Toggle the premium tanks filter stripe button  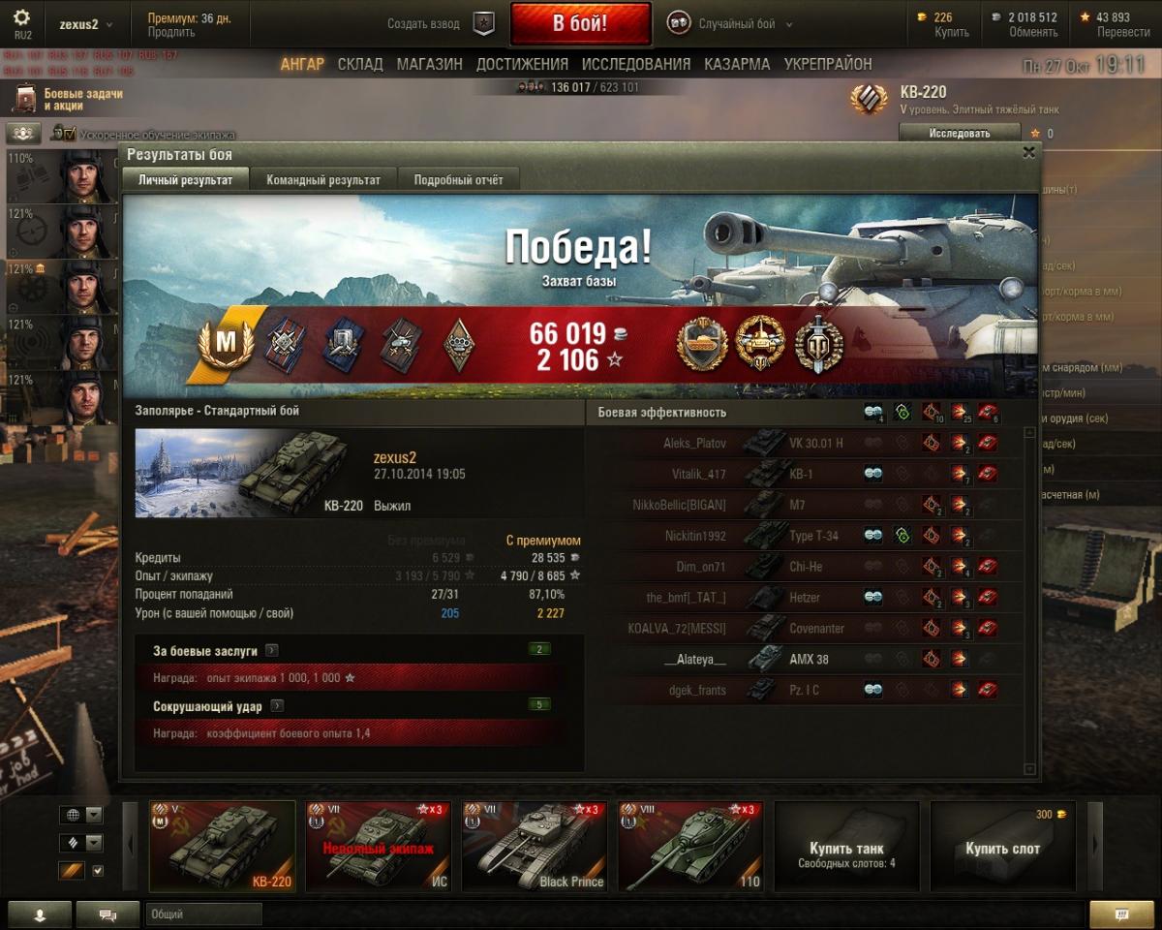tap(72, 871)
